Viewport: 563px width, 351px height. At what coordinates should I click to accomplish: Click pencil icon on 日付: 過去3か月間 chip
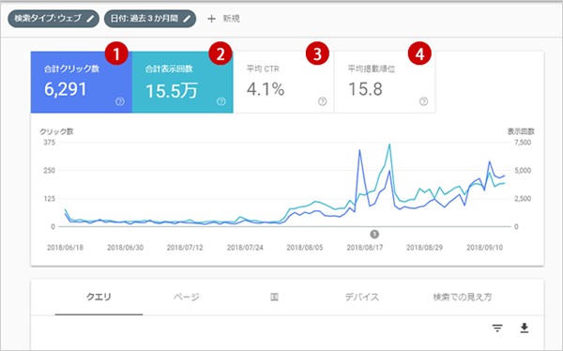pyautogui.click(x=187, y=19)
